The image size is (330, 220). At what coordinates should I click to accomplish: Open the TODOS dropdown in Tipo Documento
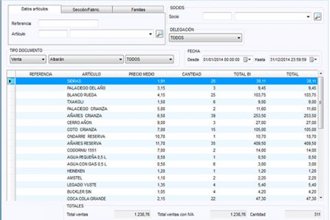pyautogui.click(x=150, y=59)
